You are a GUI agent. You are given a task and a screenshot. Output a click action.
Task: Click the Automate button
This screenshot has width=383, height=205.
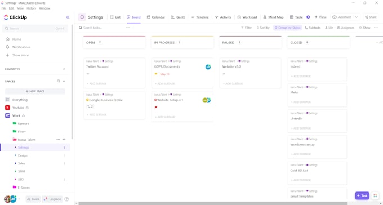point(342,17)
